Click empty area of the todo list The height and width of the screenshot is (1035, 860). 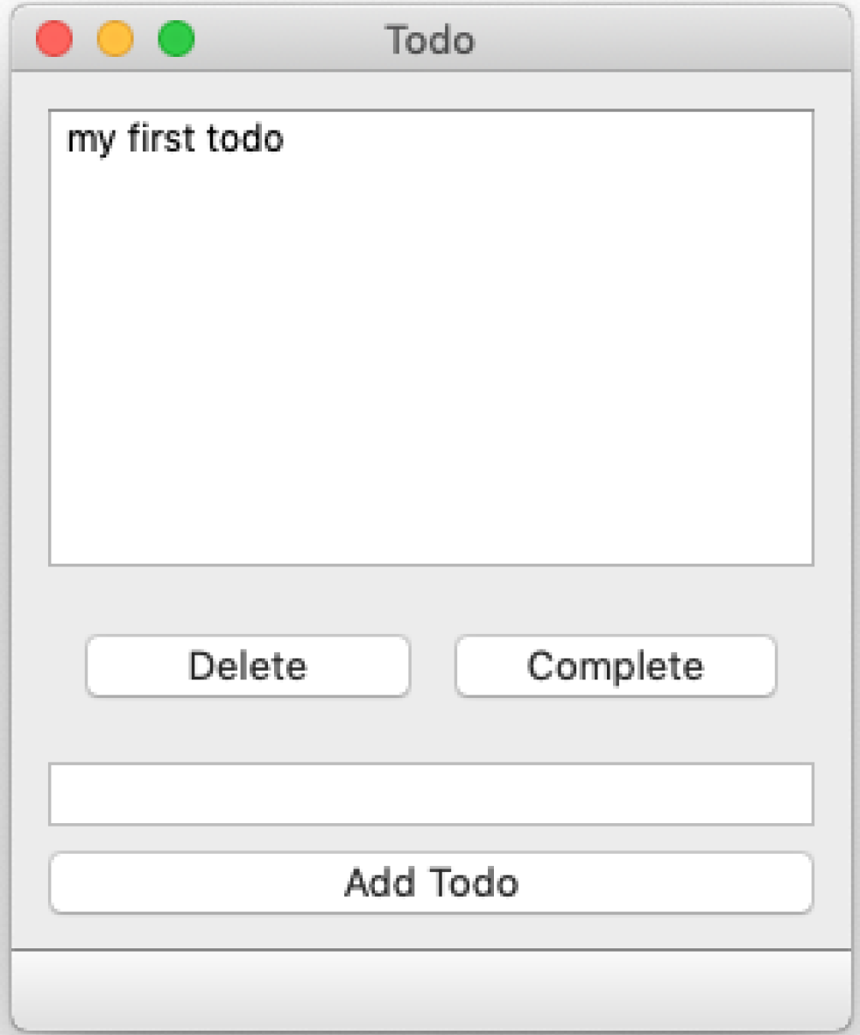[x=431, y=363]
